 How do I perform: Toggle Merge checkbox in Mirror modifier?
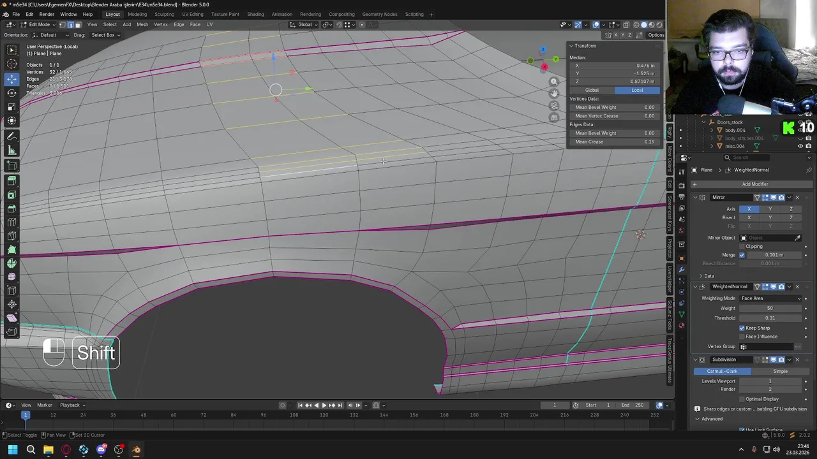[742, 255]
